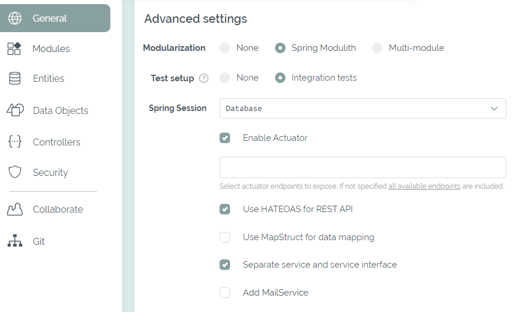Select Multi-module modularization option
This screenshot has height=312, width=515.
coord(377,48)
